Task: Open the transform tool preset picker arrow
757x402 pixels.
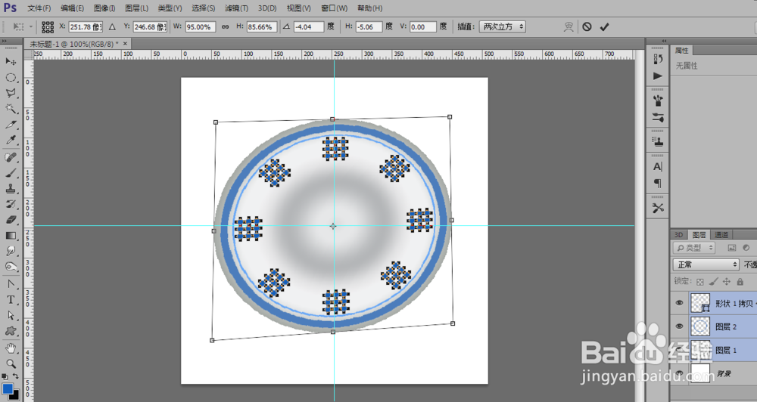Action: [x=31, y=27]
